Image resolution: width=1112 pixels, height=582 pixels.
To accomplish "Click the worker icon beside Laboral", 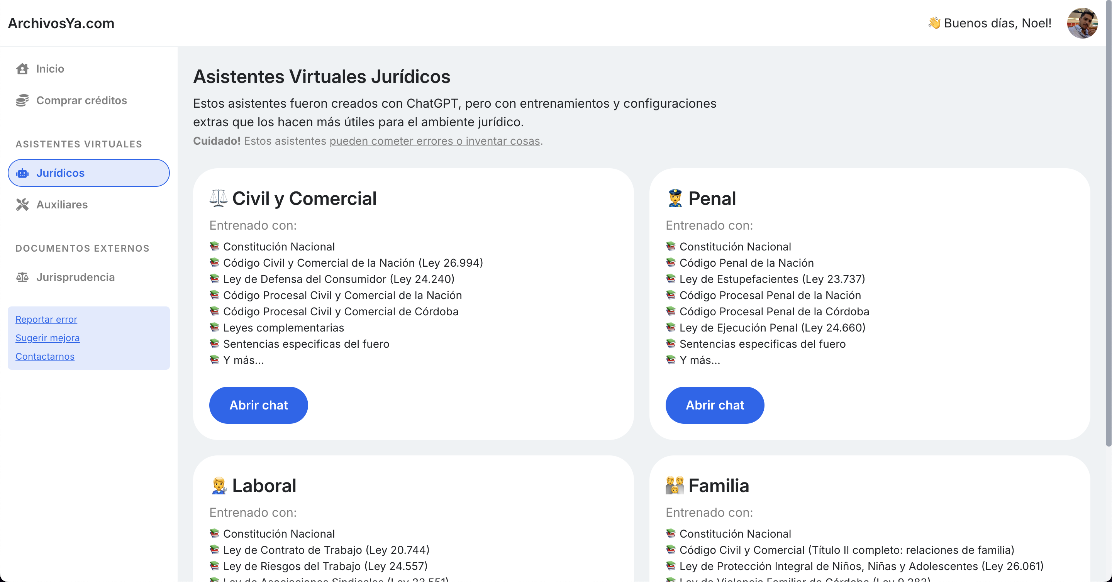I will coord(219,486).
